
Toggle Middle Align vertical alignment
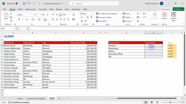coord(57,15)
